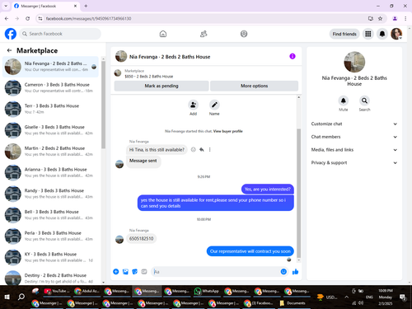Reload the page in Chrome
This screenshot has height=309, width=412.
point(27,18)
